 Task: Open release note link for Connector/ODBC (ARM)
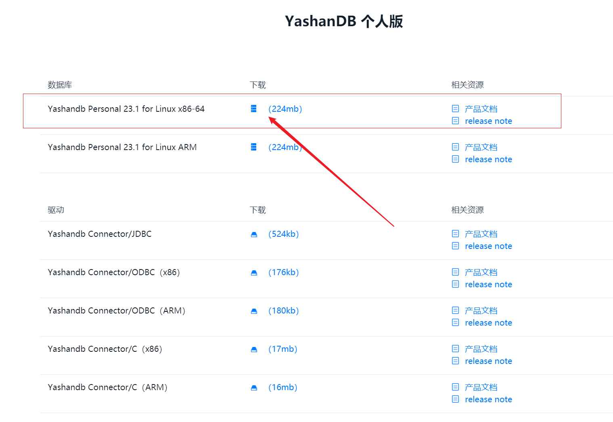488,323
